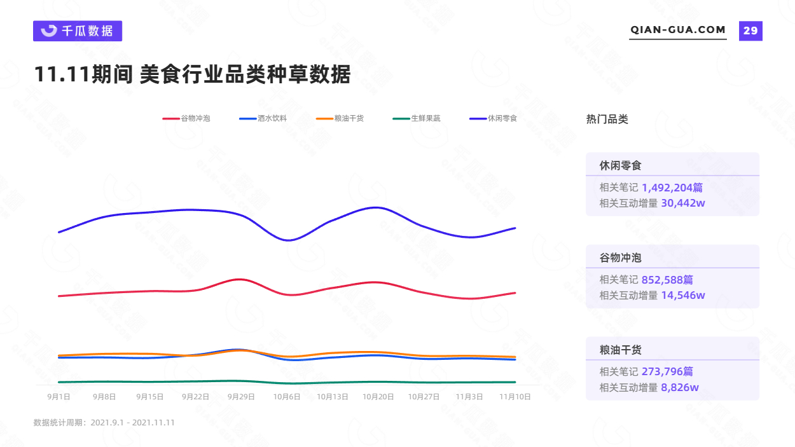The image size is (795, 447).
Task: Open the QIAN-GUA.COM link
Action: [678, 30]
